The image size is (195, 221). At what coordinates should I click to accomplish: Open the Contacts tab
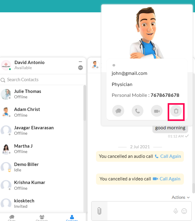tap(72, 218)
